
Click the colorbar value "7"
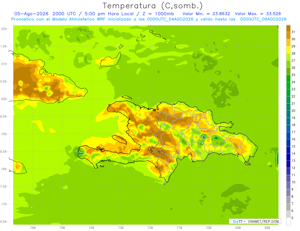[x=293, y=204]
